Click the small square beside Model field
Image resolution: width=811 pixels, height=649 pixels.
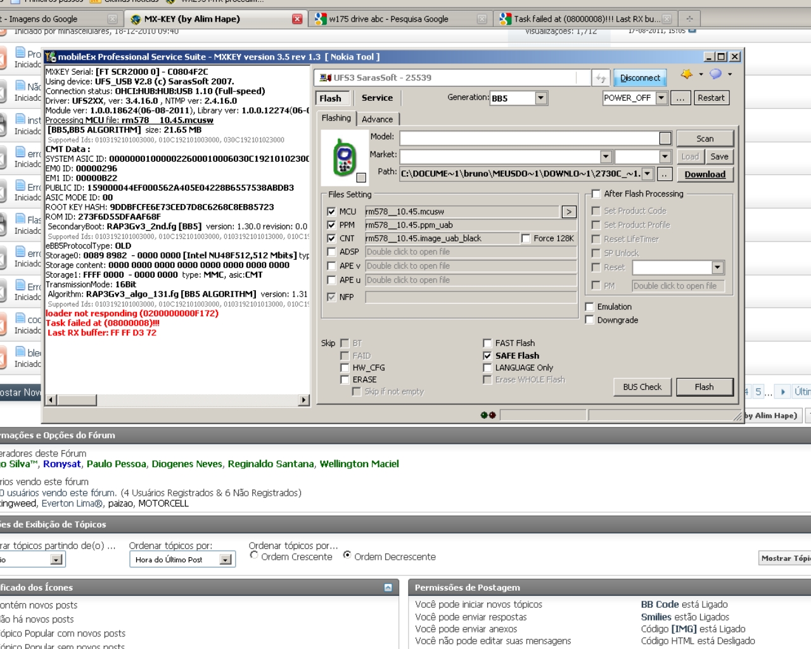[x=665, y=138]
